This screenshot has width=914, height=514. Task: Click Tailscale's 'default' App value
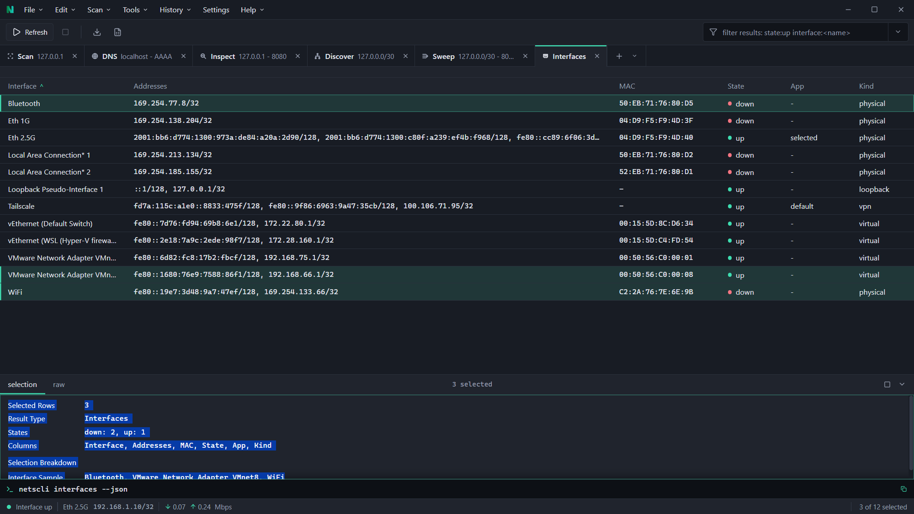tap(802, 206)
